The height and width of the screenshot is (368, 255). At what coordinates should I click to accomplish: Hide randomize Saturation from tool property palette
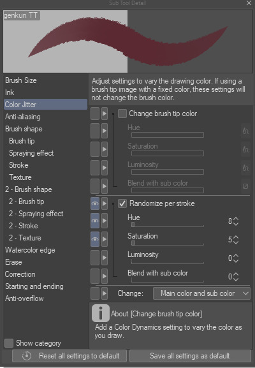point(95,239)
